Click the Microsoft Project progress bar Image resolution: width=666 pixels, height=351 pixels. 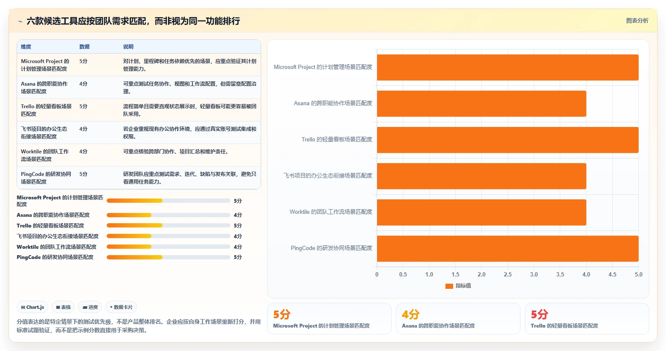[169, 201]
